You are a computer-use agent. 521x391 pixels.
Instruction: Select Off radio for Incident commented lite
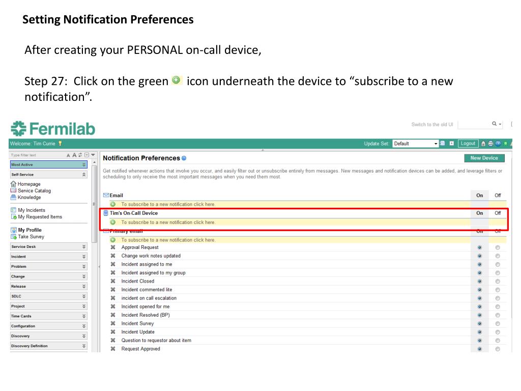pyautogui.click(x=498, y=290)
